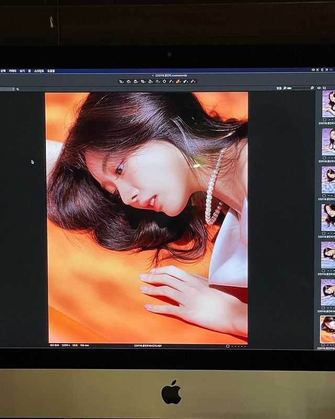Screen dimensions: 335x419
Task: Click the orange highlighted cursor tool
Action: [x=178, y=81]
